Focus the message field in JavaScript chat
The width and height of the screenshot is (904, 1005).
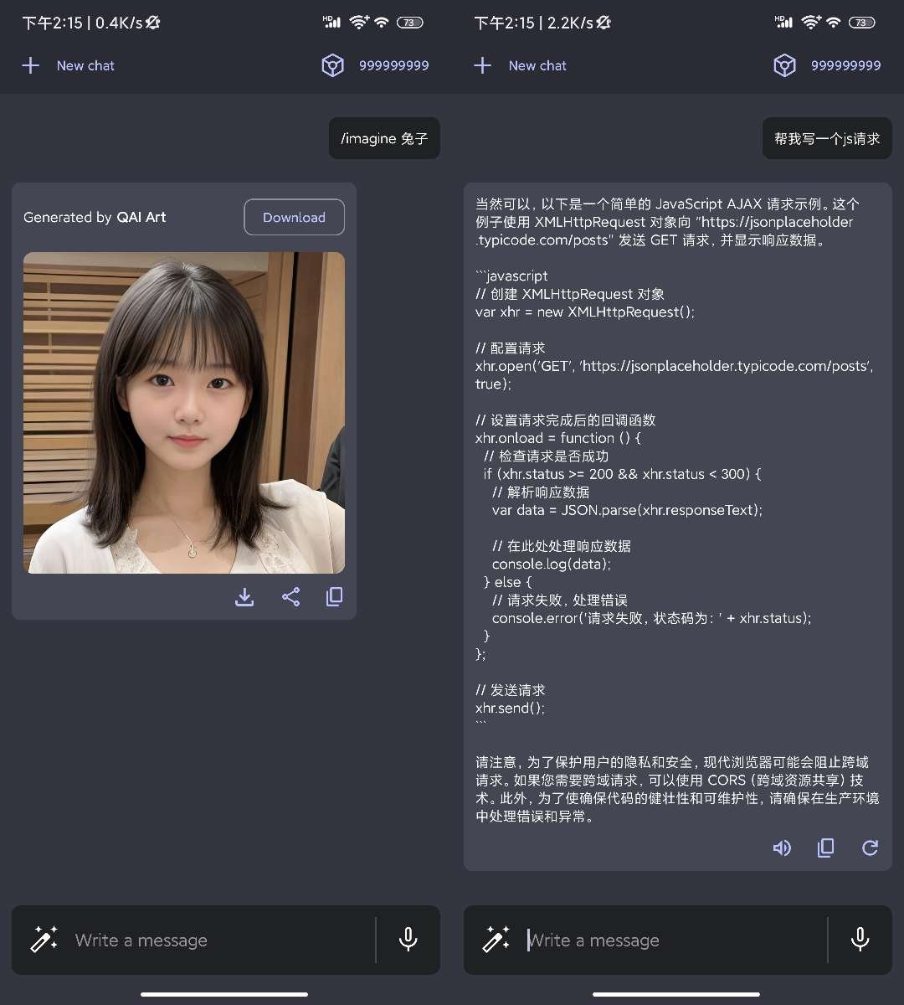pyautogui.click(x=670, y=940)
